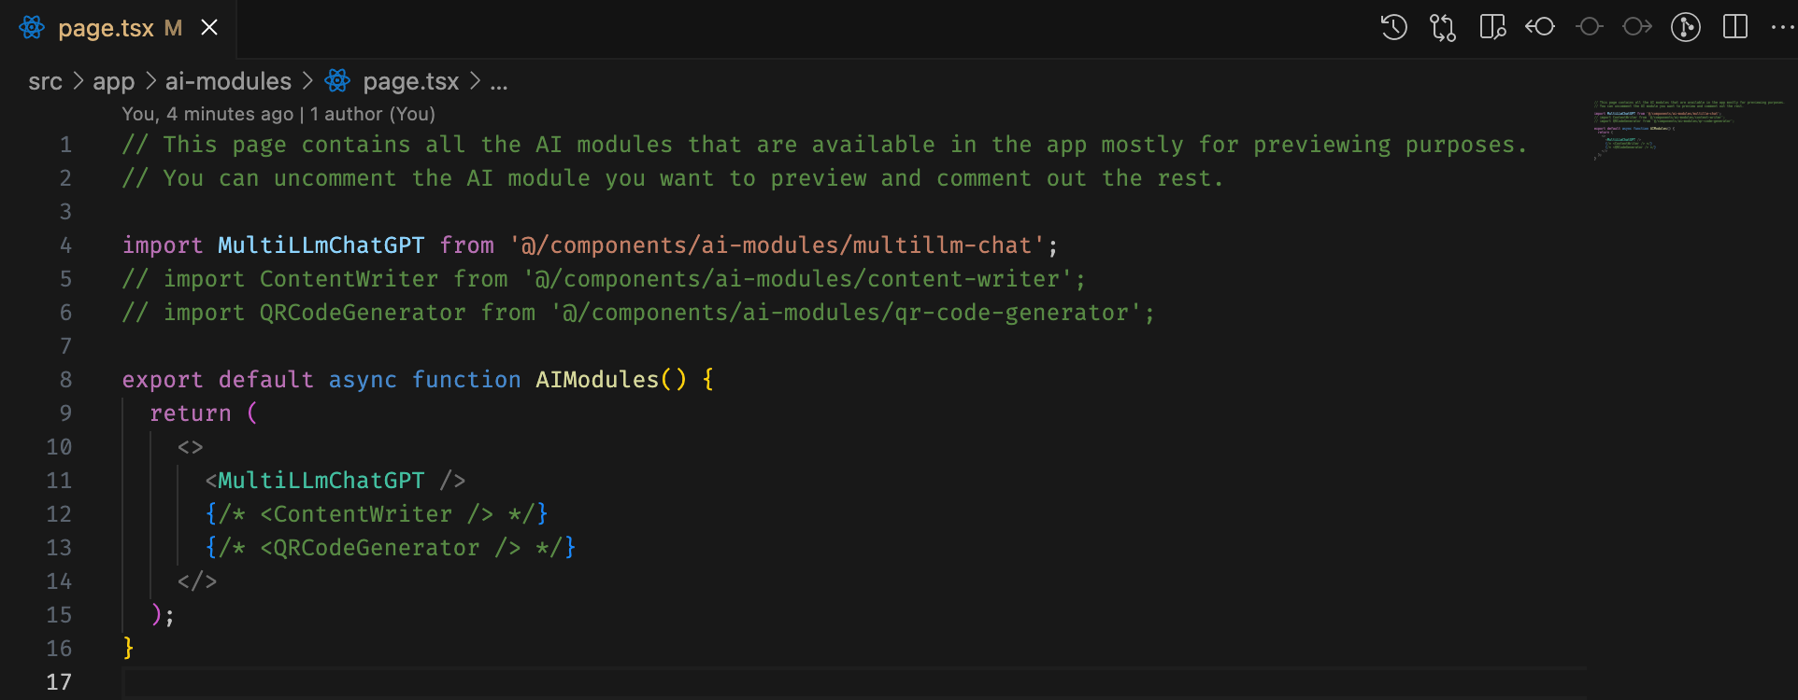Toggle file blame git graph icon
The image size is (1798, 700).
click(1686, 27)
